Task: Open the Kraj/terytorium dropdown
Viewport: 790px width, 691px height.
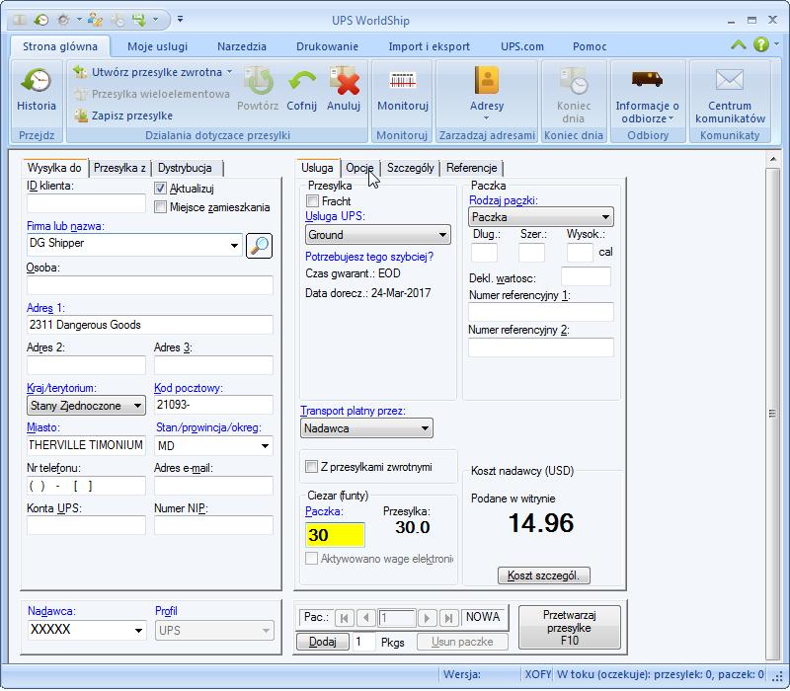Action: click(137, 406)
